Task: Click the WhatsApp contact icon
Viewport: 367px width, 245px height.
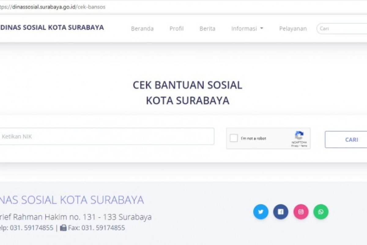Action: pos(321,212)
